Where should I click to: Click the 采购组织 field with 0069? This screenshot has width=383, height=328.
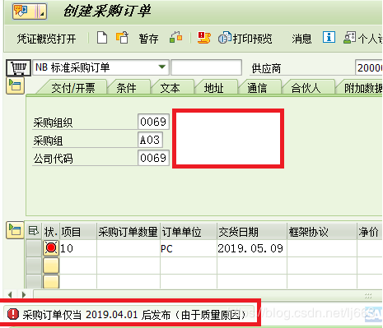(x=153, y=122)
